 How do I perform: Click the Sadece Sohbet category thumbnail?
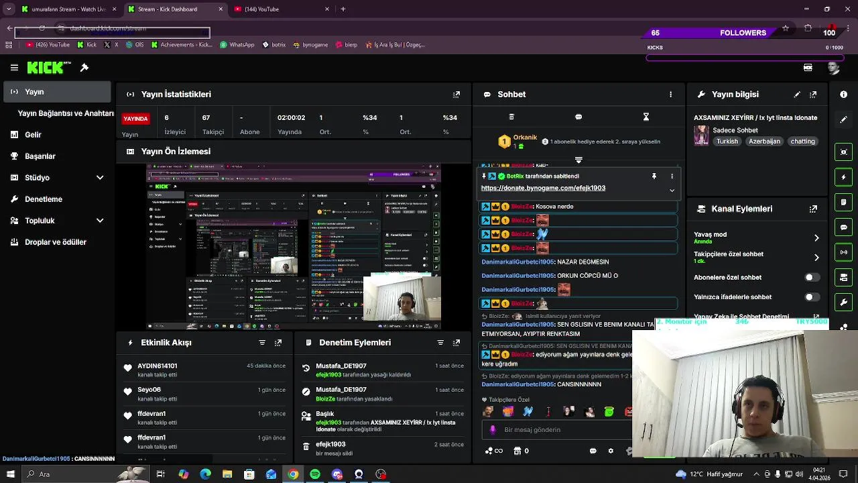(x=702, y=136)
